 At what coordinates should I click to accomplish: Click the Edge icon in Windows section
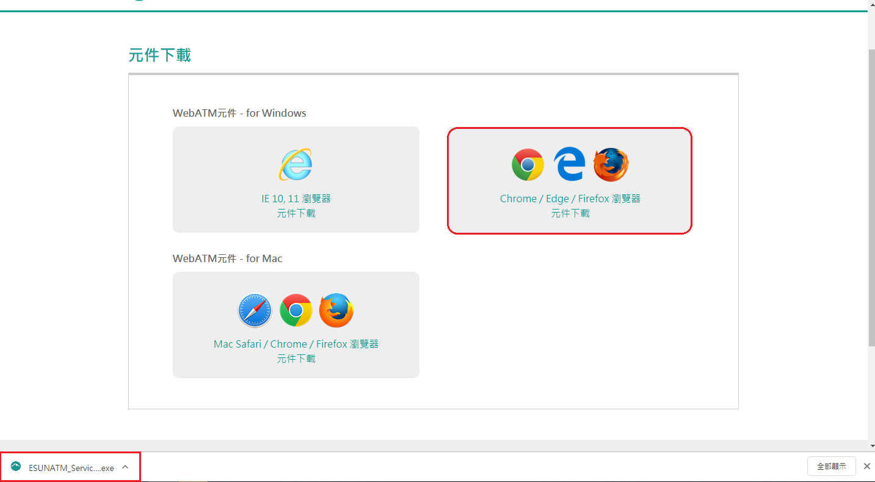pyautogui.click(x=569, y=165)
